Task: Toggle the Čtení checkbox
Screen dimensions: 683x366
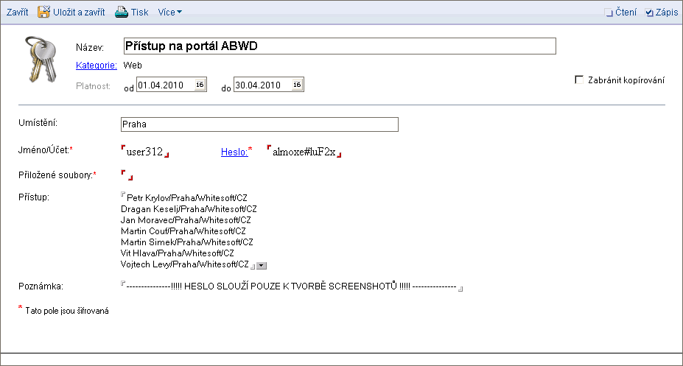Action: [x=608, y=13]
